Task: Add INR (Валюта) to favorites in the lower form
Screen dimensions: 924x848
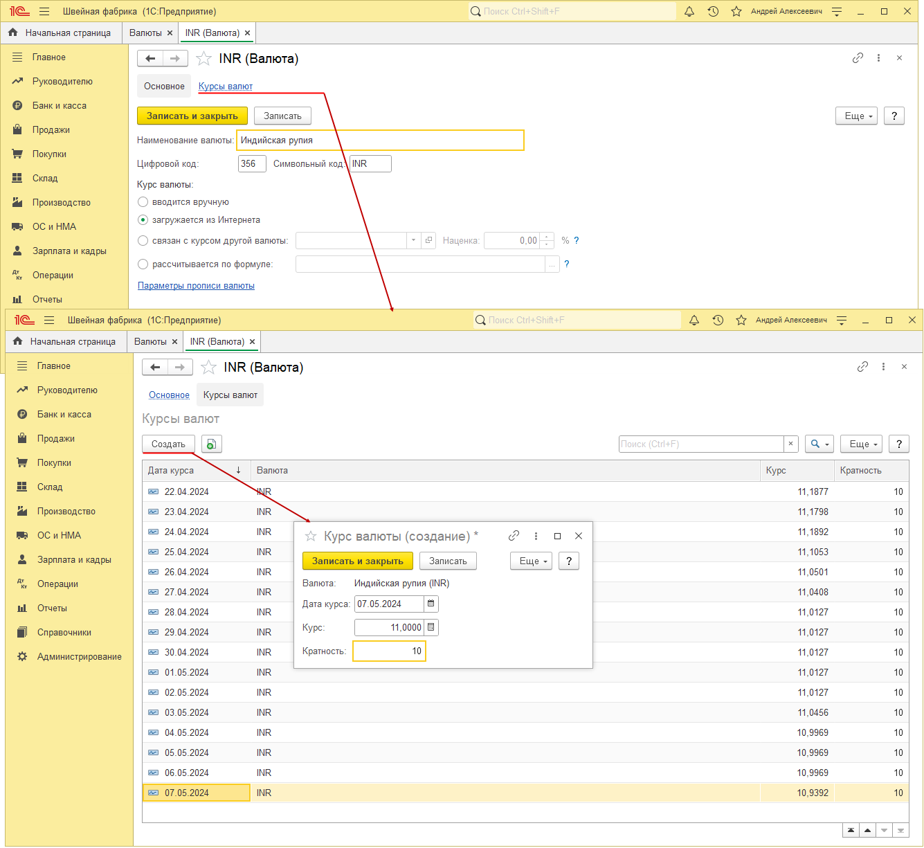Action: click(208, 368)
